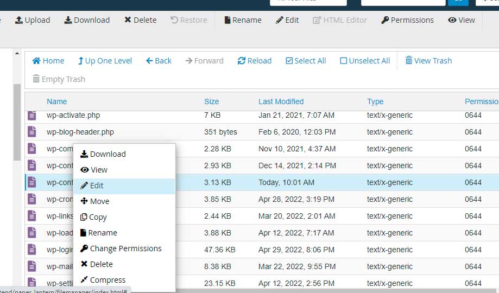The image size is (499, 293).
Task: Click 'Today, 10:01 AM' modified date
Action: 286,182
